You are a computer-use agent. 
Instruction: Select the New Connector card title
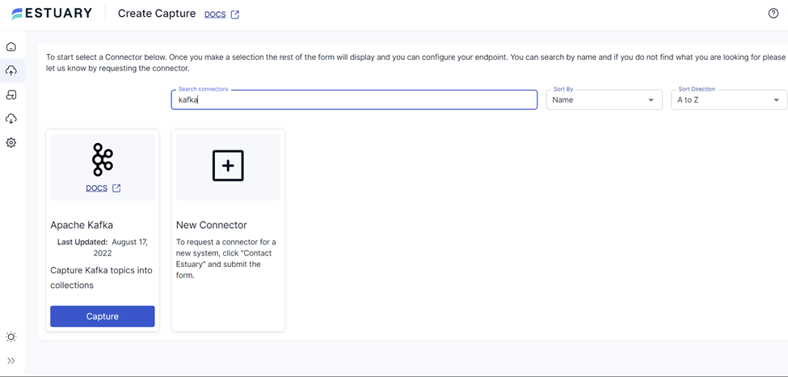tap(212, 225)
